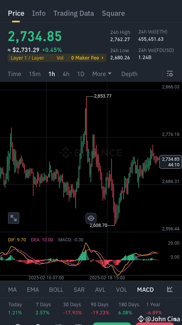Switch to the Price tab
The width and height of the screenshot is (182, 325).
16,13
